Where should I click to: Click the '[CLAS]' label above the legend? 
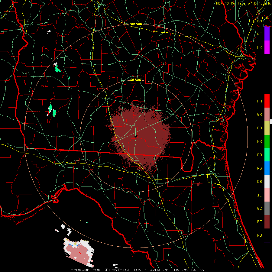[255, 21]
